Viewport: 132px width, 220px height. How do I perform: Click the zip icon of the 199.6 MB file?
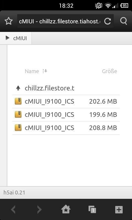pyautogui.click(x=18, y=114)
